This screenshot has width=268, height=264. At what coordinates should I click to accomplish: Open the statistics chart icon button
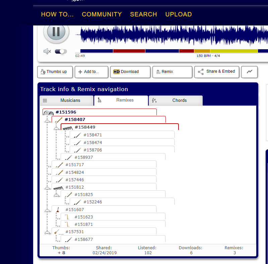click(x=250, y=72)
